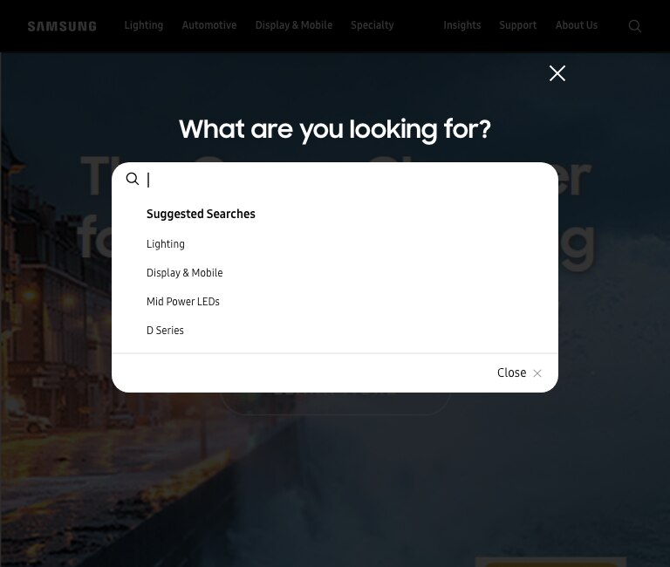Open the About Us menu item
The image size is (670, 567).
coord(577,25)
